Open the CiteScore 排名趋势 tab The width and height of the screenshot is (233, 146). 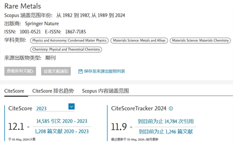click(x=53, y=91)
